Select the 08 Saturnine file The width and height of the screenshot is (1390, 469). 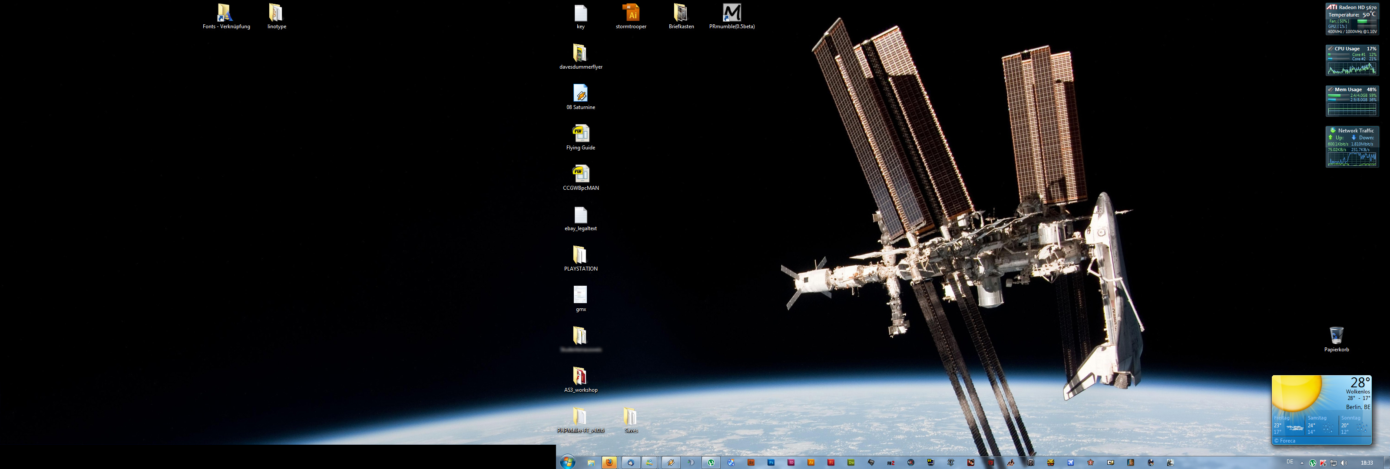point(581,97)
